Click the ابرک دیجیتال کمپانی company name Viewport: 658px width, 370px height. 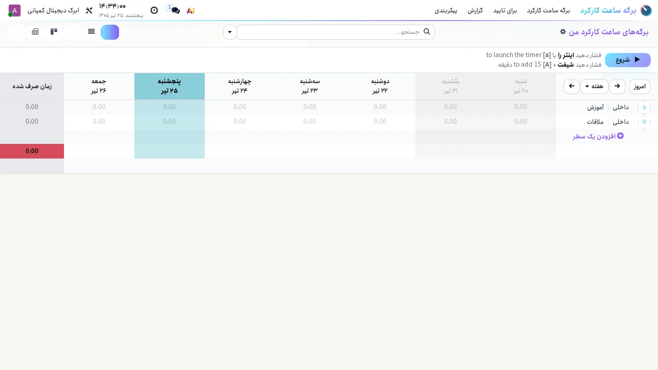point(53,11)
